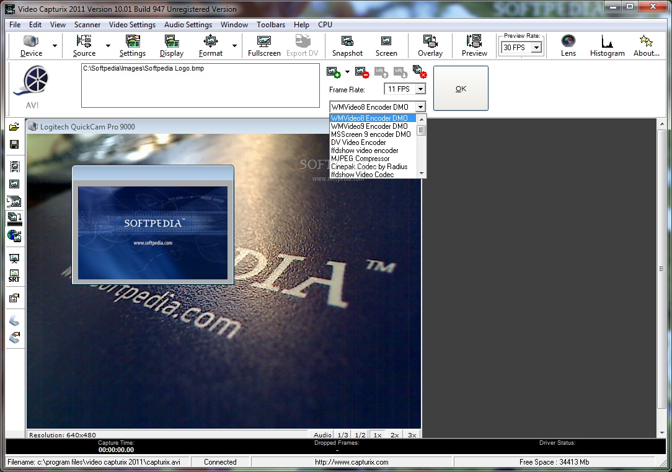Set preview zoom to 1/2

pos(360,435)
